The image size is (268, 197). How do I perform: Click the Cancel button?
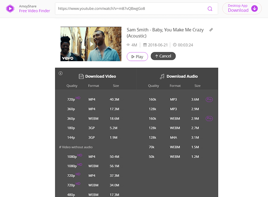163,56
